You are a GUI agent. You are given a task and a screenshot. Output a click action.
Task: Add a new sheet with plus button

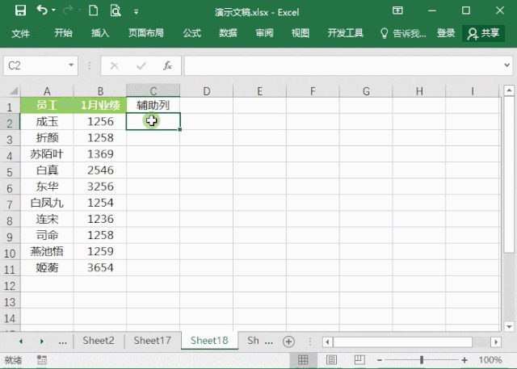pyautogui.click(x=288, y=342)
